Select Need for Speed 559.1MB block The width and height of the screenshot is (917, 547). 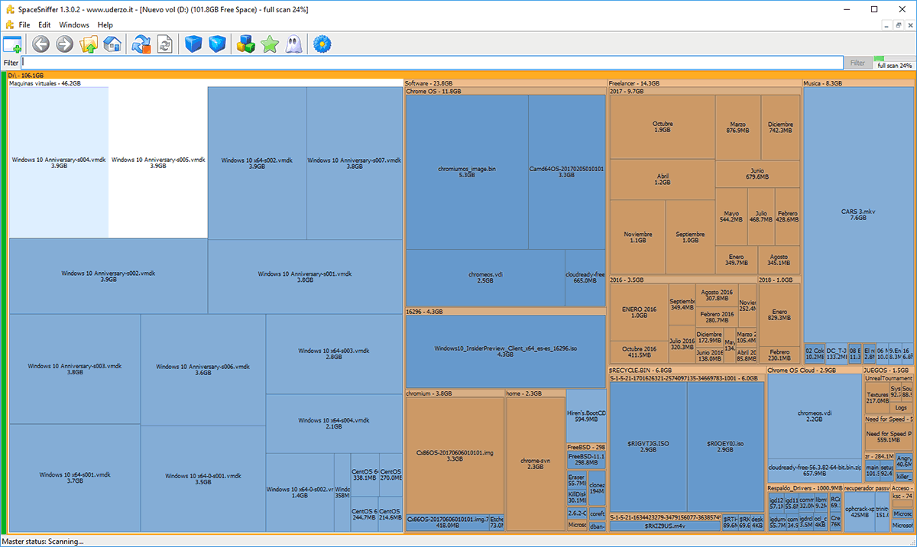click(x=887, y=437)
